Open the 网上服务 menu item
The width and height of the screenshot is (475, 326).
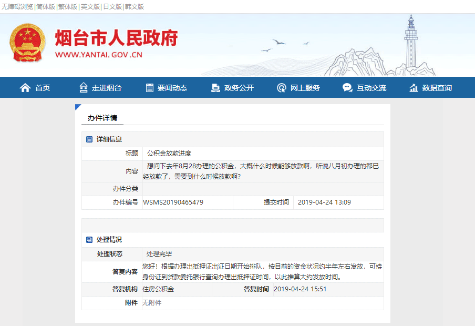click(x=305, y=88)
